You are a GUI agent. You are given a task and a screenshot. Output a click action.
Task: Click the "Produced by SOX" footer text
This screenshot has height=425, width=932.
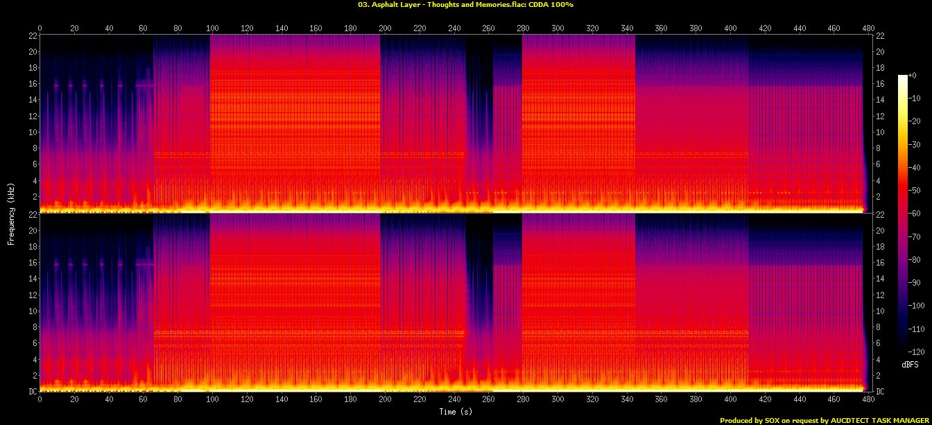click(825, 420)
